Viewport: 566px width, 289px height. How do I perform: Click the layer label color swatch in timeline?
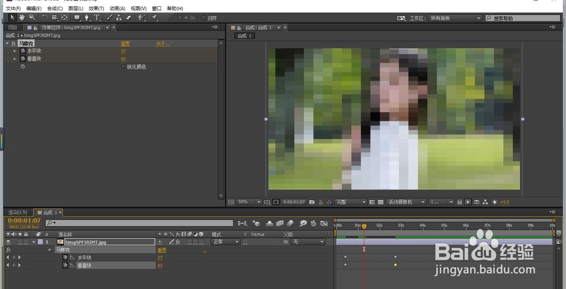pos(40,241)
